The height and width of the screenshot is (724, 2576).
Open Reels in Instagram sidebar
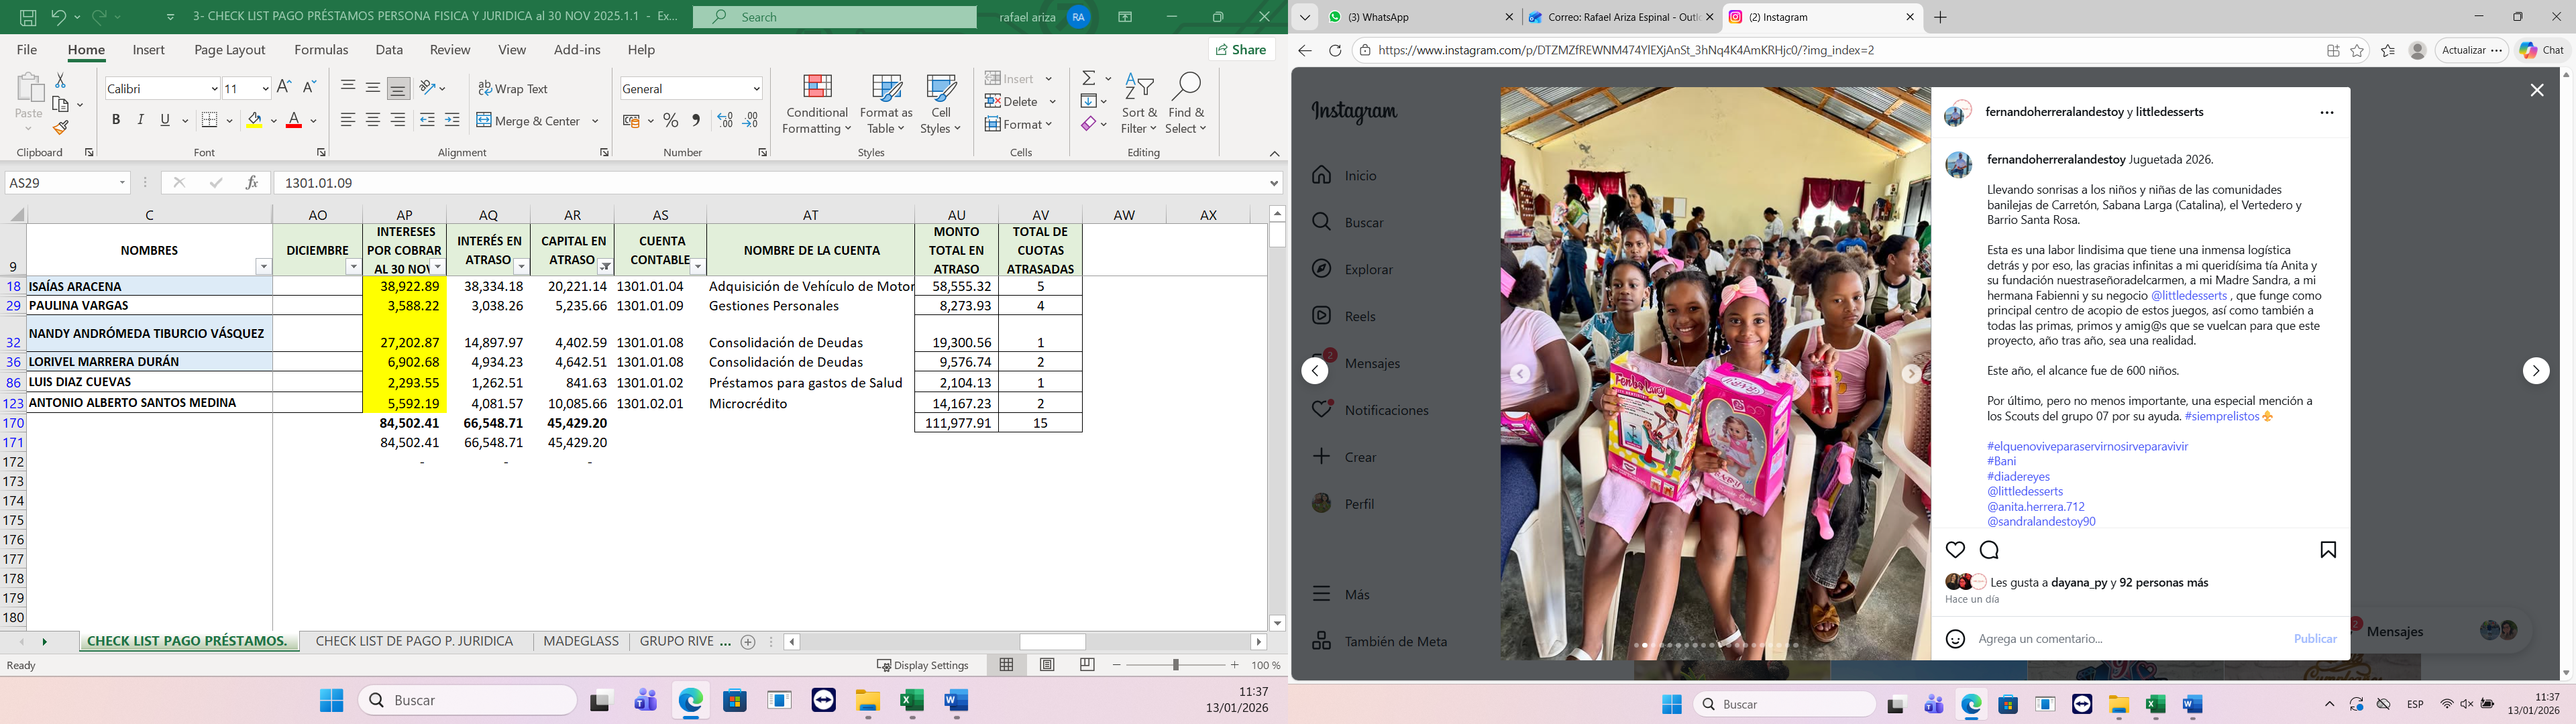[1344, 317]
